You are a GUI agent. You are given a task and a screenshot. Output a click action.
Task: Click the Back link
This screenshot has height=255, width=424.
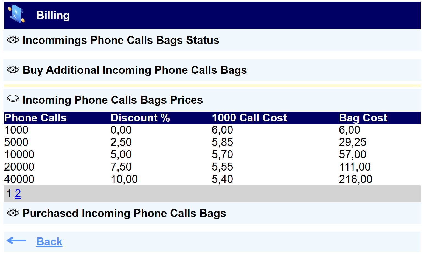[x=49, y=242]
